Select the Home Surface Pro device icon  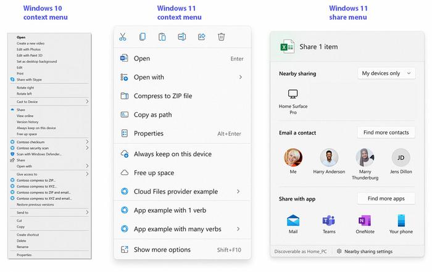point(293,94)
